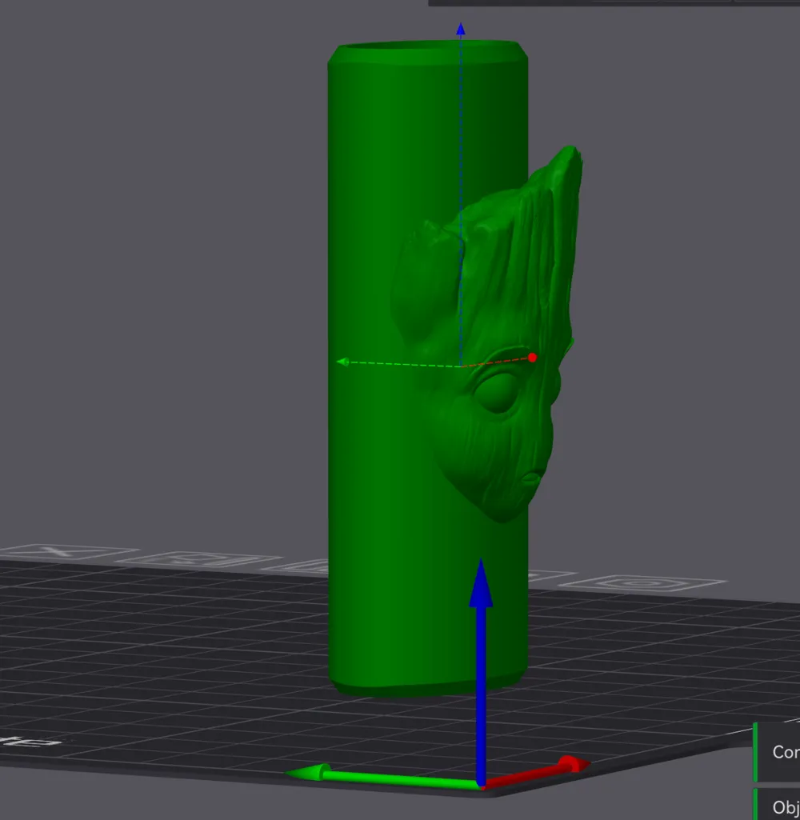800x820 pixels.
Task: Click the X emblem etched on the bed surface
Action: click(x=54, y=552)
